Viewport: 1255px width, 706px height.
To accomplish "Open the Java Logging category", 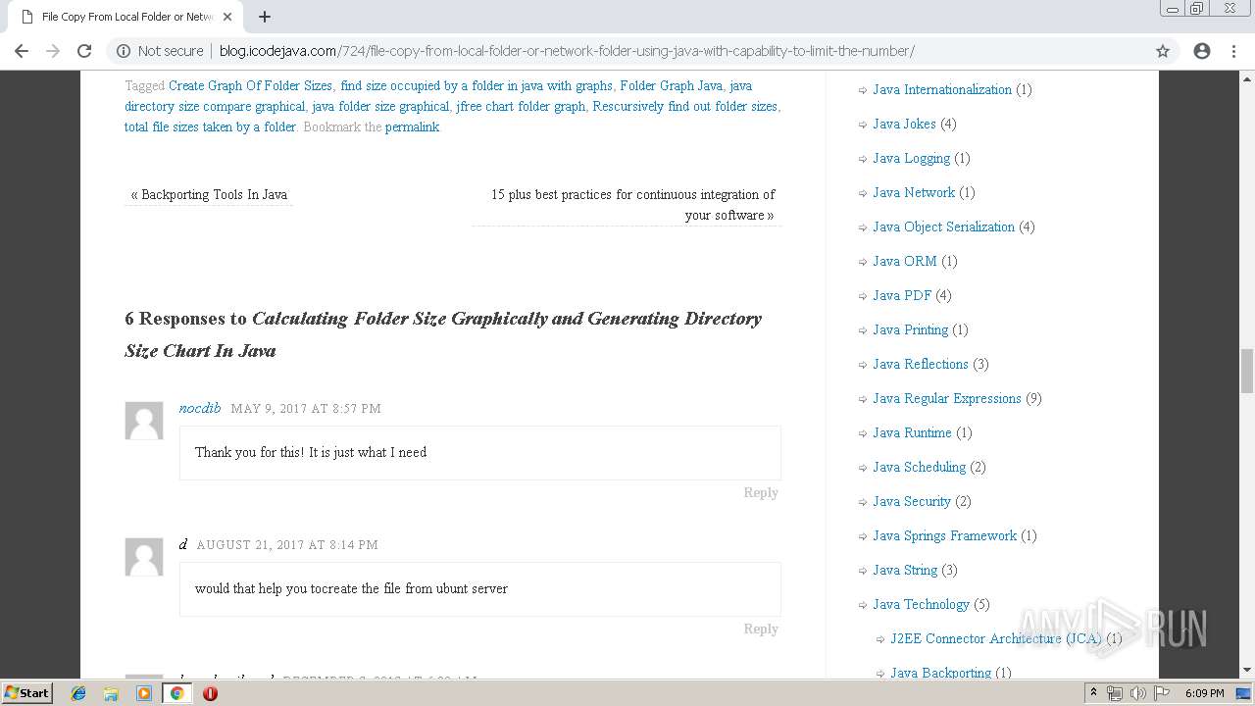I will click(x=911, y=158).
